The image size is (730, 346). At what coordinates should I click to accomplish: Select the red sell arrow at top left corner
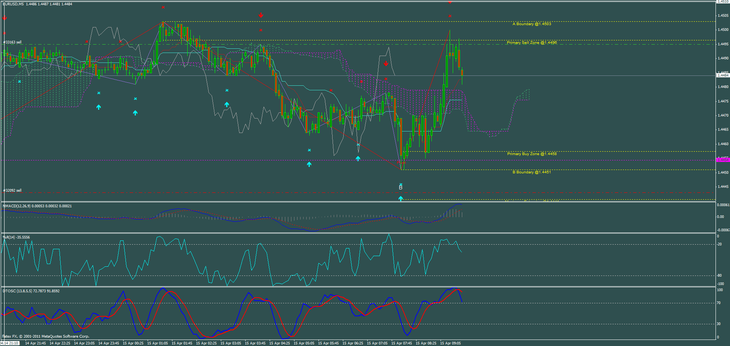coord(5,18)
